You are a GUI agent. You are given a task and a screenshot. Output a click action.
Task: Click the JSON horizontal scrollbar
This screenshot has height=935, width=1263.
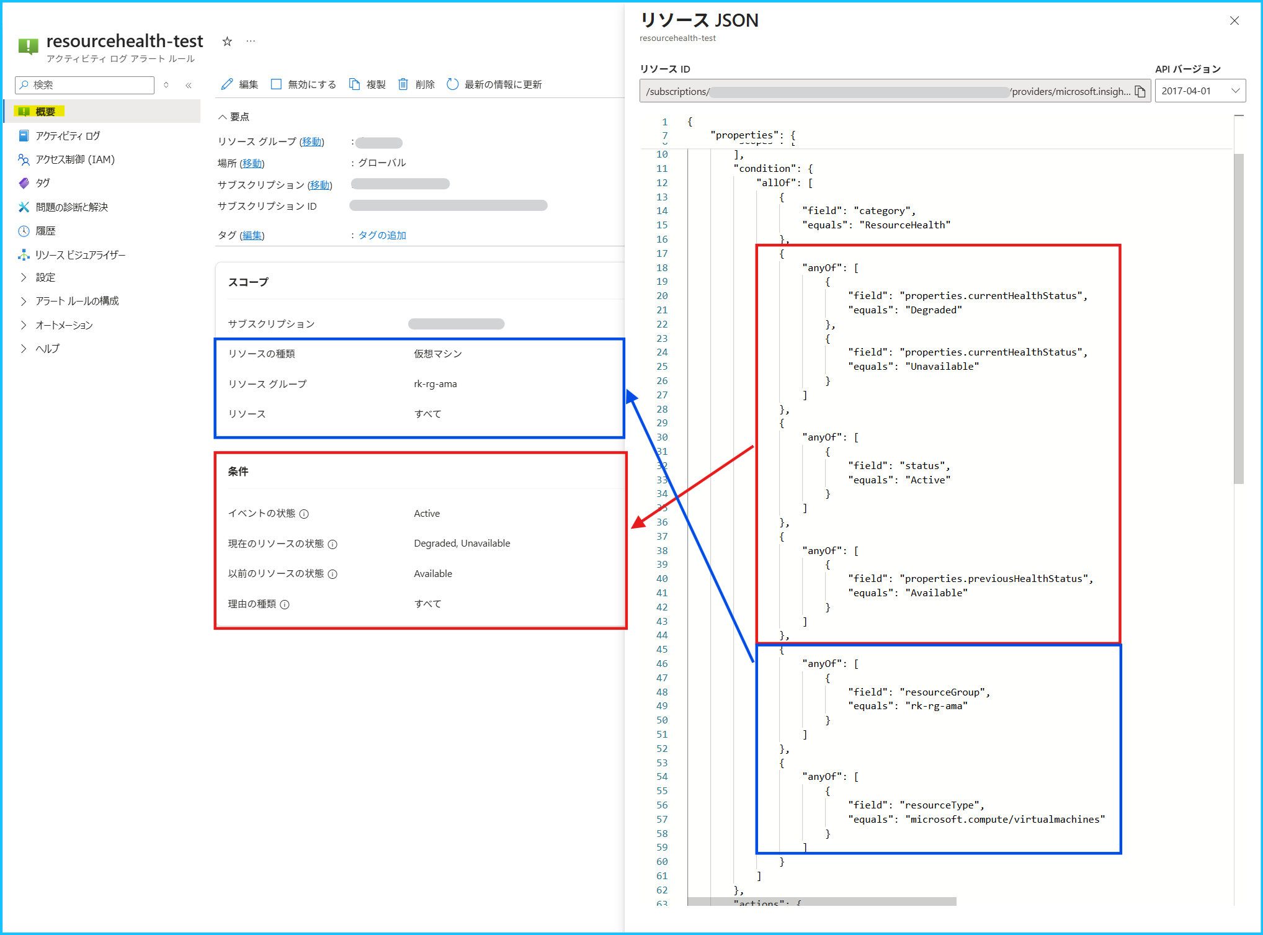pyautogui.click(x=822, y=901)
